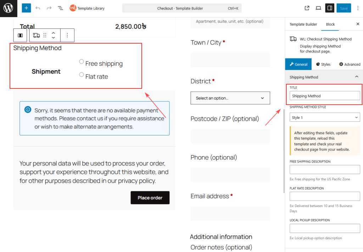The width and height of the screenshot is (363, 252).
Task: Click the Free Shipping Description field
Action: tap(325, 169)
